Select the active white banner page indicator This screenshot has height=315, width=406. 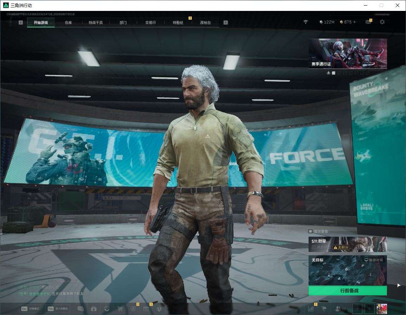click(334, 73)
